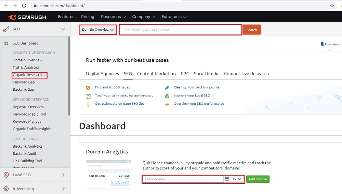Image resolution: width=342 pixels, height=194 pixels.
Task: Reload the page with refresh icon
Action: 24,6
